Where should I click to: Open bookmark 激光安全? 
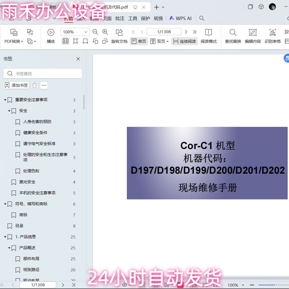27,182
